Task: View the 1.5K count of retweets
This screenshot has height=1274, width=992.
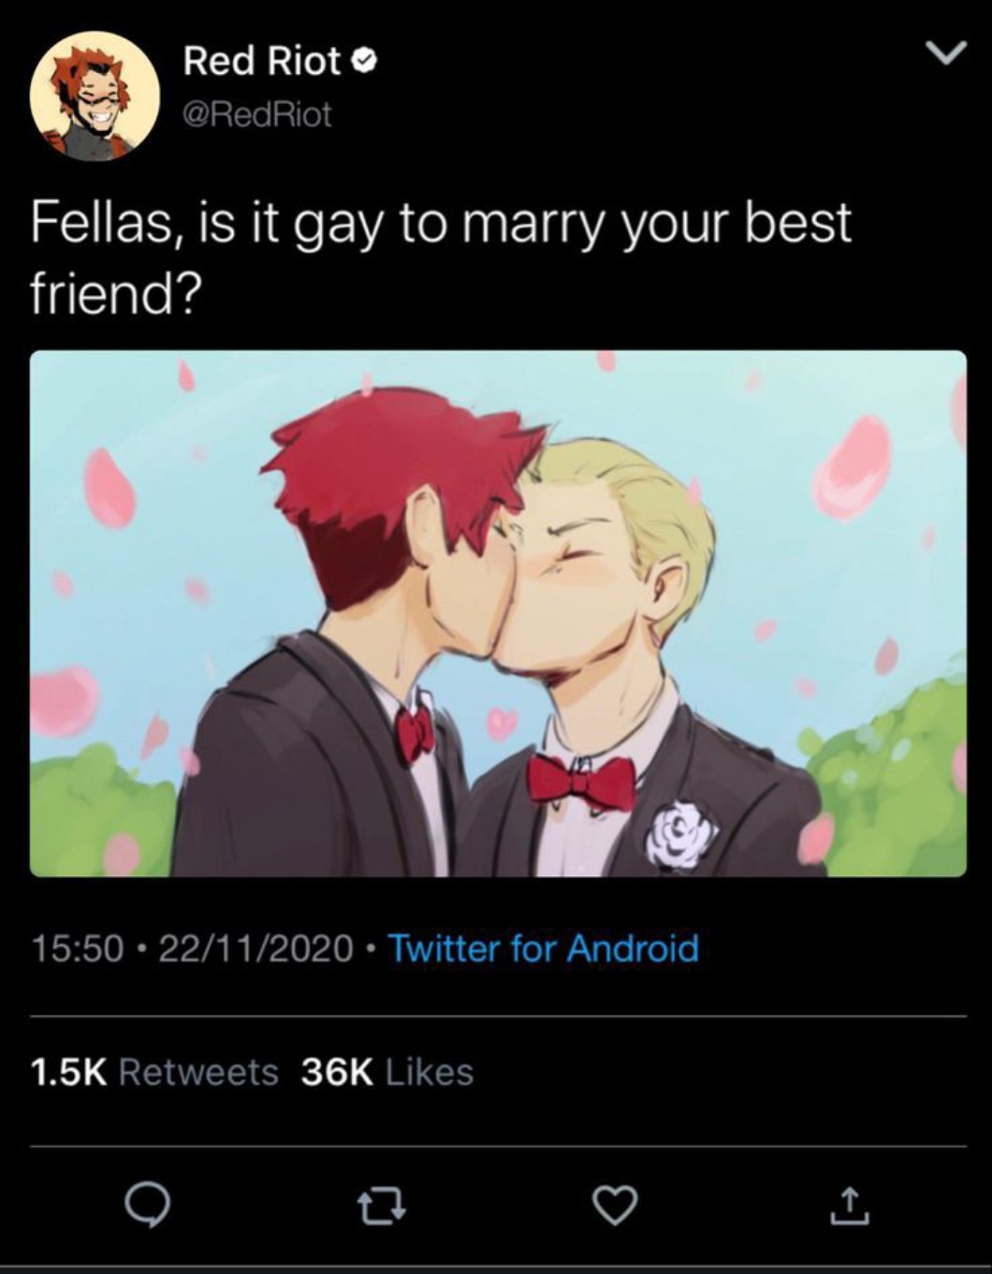Action: pyautogui.click(x=70, y=1072)
